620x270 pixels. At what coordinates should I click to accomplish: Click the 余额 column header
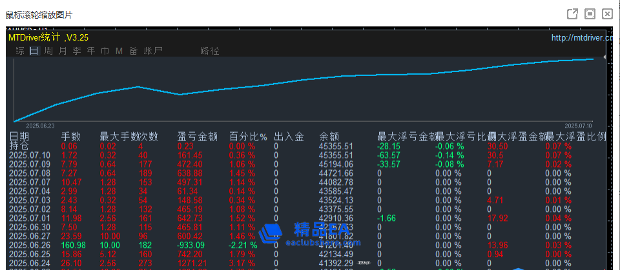click(329, 137)
